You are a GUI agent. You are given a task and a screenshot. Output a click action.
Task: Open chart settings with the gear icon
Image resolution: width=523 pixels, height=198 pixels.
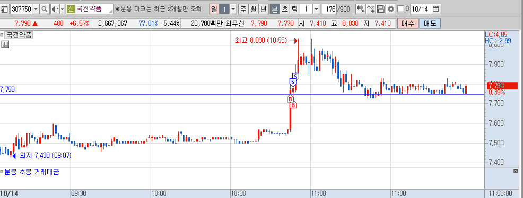(390, 9)
